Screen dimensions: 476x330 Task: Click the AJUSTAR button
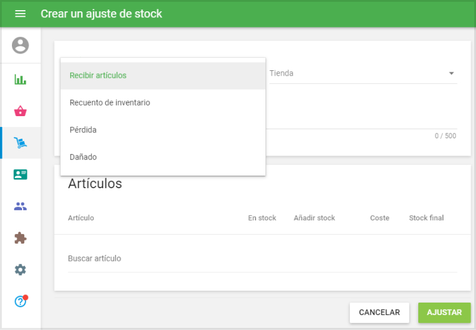(444, 312)
